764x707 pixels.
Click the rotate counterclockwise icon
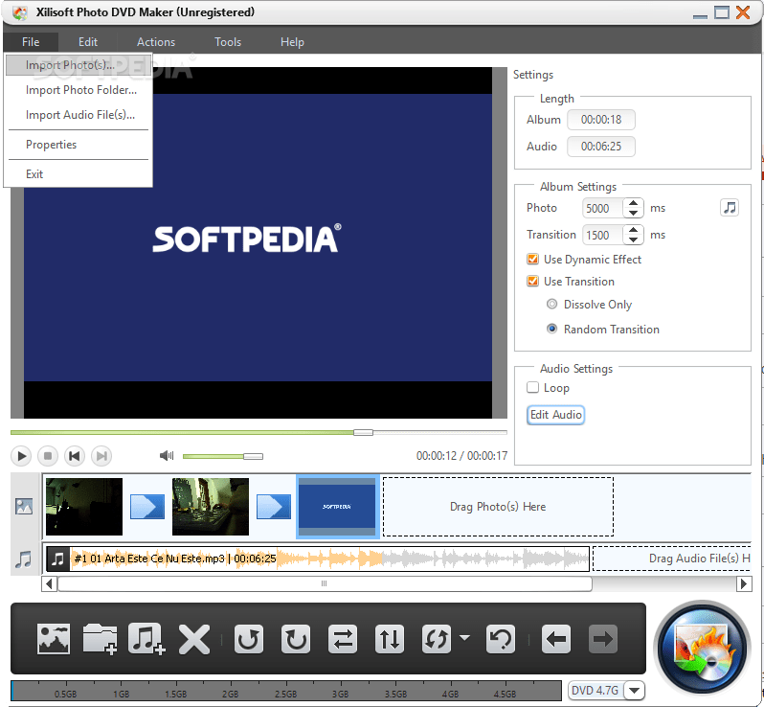pyautogui.click(x=250, y=639)
